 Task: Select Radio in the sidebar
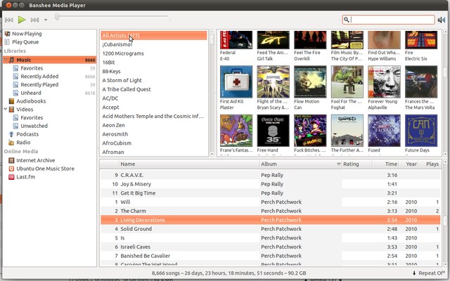click(x=23, y=143)
